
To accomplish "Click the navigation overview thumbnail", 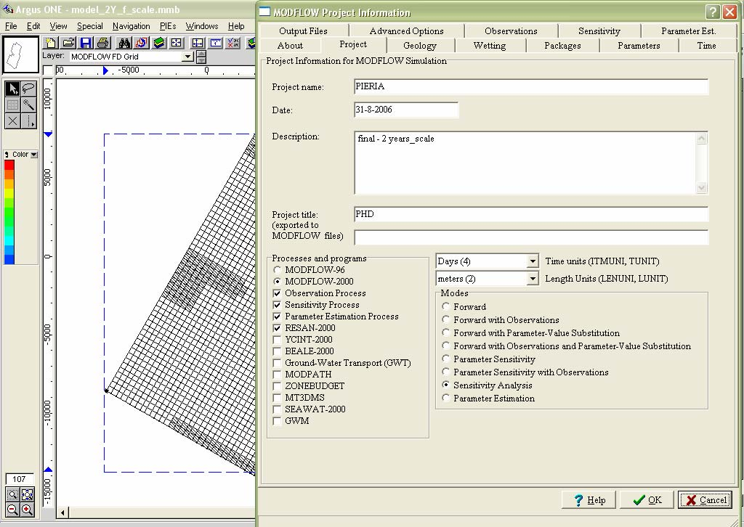I will [x=20, y=54].
